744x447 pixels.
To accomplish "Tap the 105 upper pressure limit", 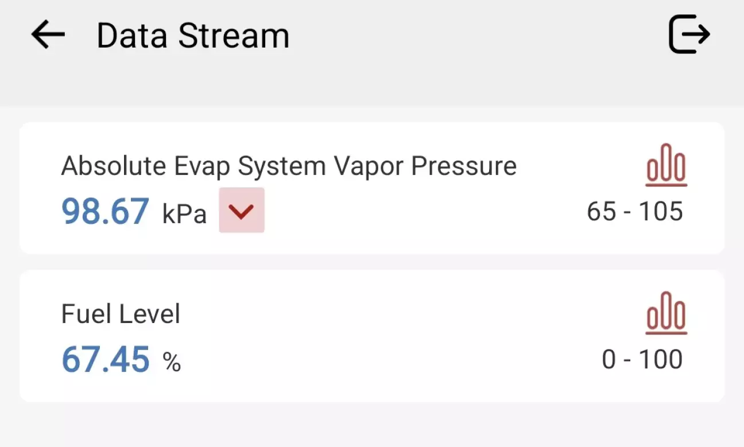I will (x=661, y=212).
